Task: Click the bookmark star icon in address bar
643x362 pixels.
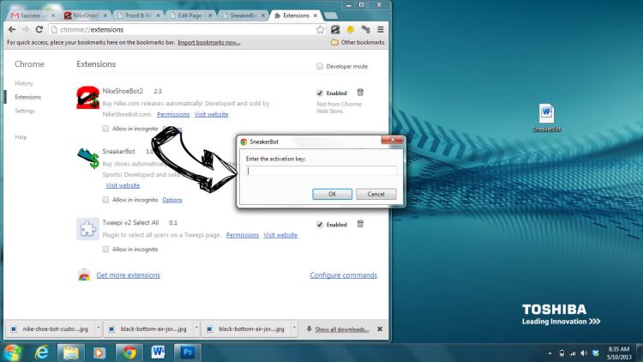Action: [320, 29]
